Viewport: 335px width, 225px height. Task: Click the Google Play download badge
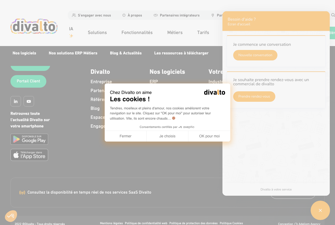[x=29, y=139]
